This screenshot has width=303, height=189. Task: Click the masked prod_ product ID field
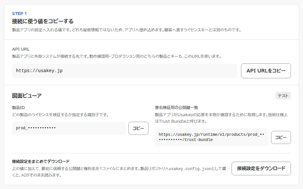click(69, 128)
